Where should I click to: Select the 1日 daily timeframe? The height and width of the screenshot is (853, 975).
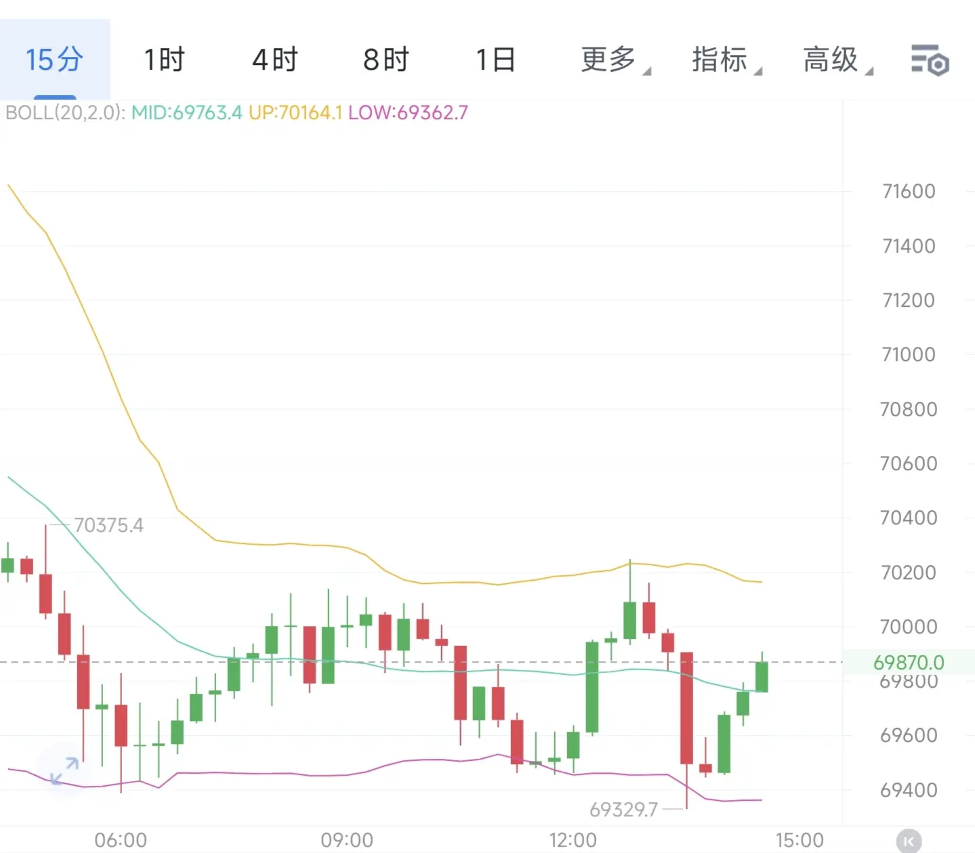(496, 60)
